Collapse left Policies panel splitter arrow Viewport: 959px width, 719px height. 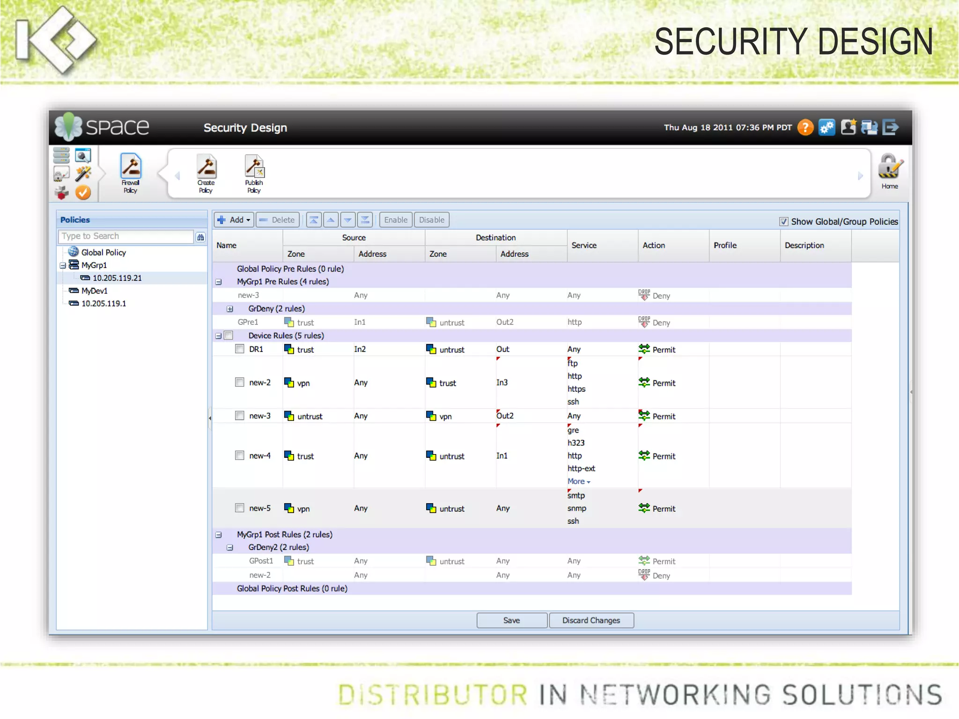tap(210, 418)
